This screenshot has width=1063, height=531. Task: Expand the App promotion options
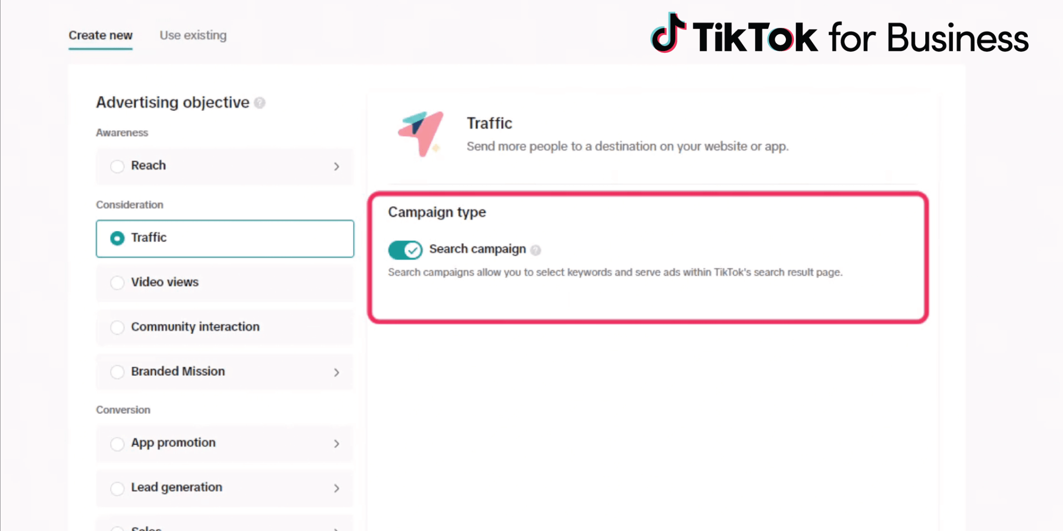tap(336, 443)
